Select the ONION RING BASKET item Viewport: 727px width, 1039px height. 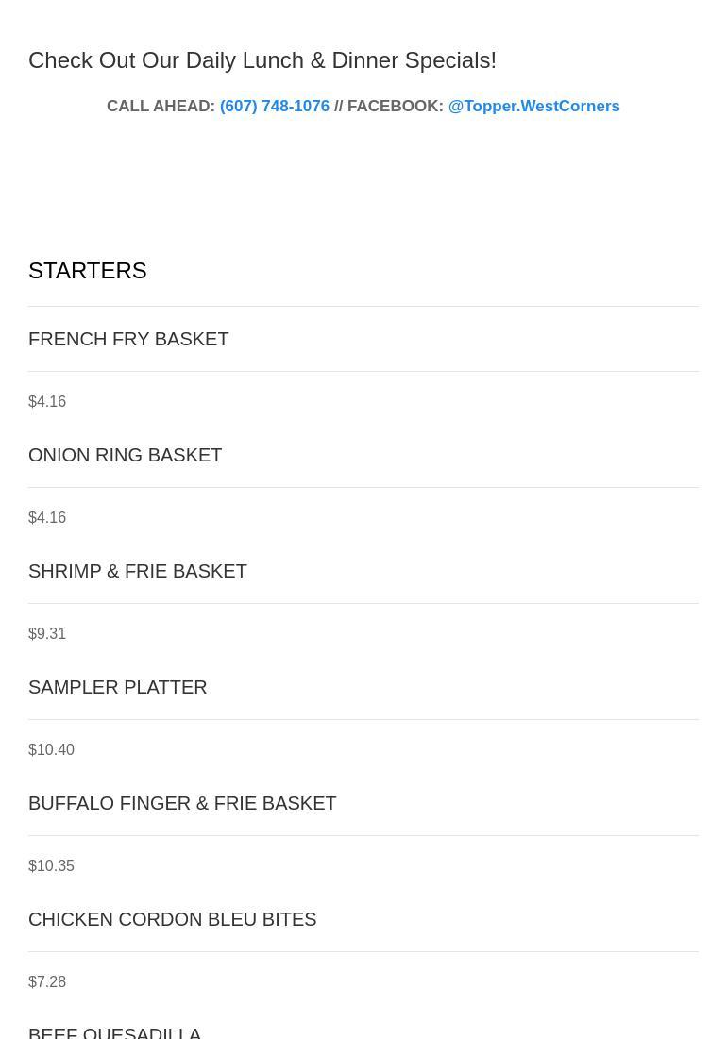click(x=126, y=455)
